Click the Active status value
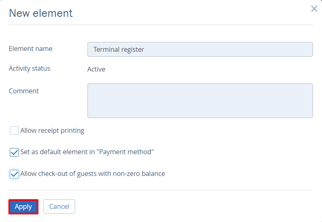Viewport: 322px width, 222px height. (96, 69)
